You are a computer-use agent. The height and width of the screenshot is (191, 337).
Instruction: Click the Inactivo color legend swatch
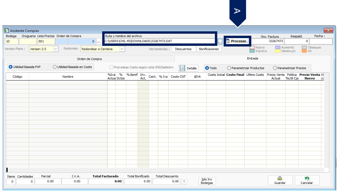(252, 51)
